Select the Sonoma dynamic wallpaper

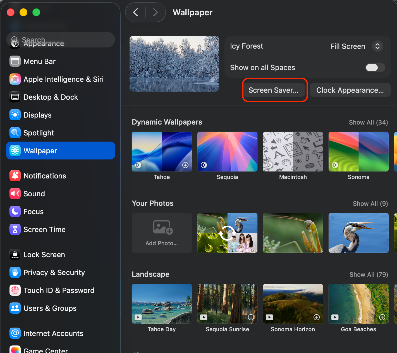point(358,152)
